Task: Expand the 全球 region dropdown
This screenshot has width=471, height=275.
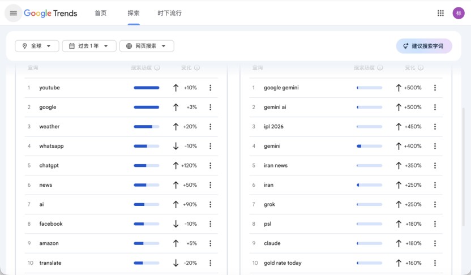Action: [x=37, y=46]
